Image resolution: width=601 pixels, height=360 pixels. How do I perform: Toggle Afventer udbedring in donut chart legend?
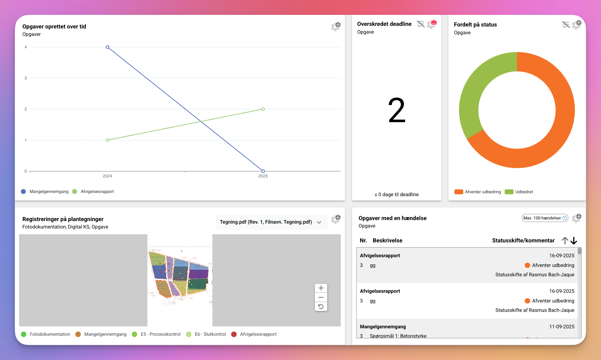pyautogui.click(x=478, y=192)
